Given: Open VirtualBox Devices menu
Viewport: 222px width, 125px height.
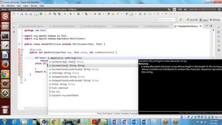Looking at the screenshot, I should click(34, 6).
